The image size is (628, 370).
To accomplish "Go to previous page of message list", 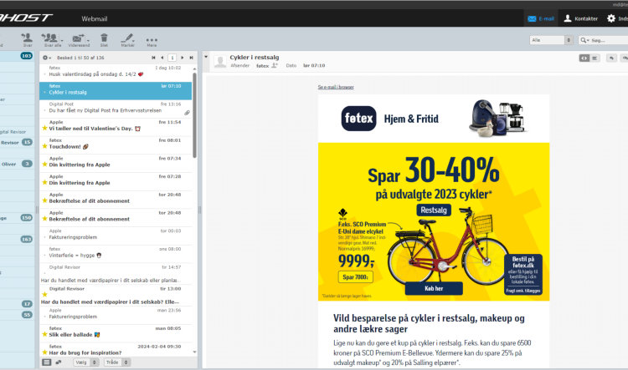I will pyautogui.click(x=162, y=58).
